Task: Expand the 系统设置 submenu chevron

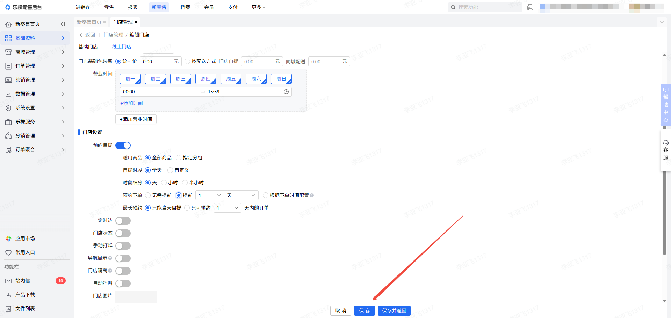Action: pyautogui.click(x=63, y=108)
